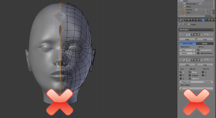The height and width of the screenshot is (118, 216).
Task: Enable the Mirror Y axis checkbox
Action: click(181, 75)
